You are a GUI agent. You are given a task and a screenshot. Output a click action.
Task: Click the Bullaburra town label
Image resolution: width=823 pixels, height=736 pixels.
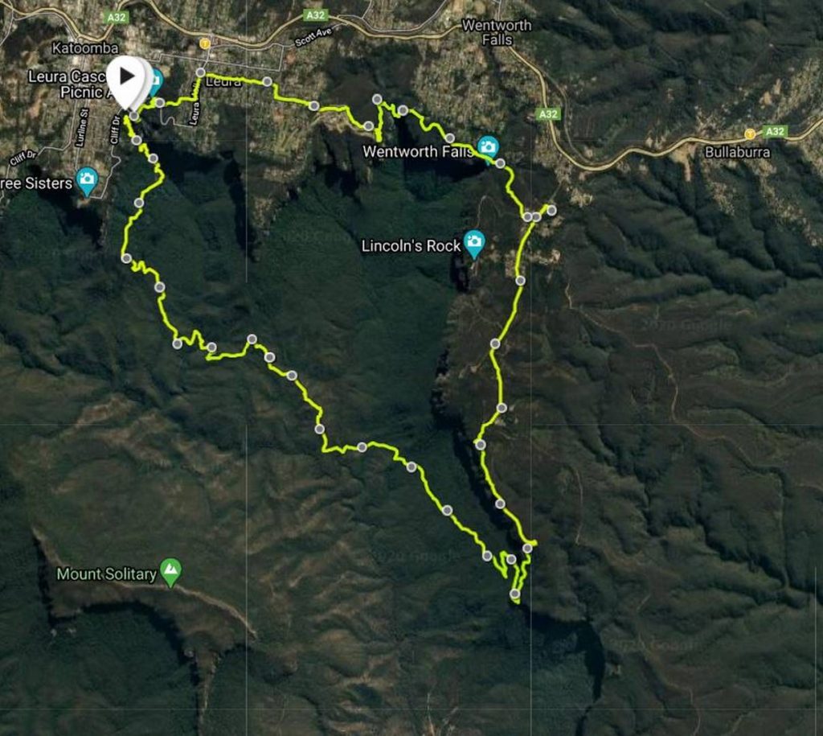click(x=738, y=152)
